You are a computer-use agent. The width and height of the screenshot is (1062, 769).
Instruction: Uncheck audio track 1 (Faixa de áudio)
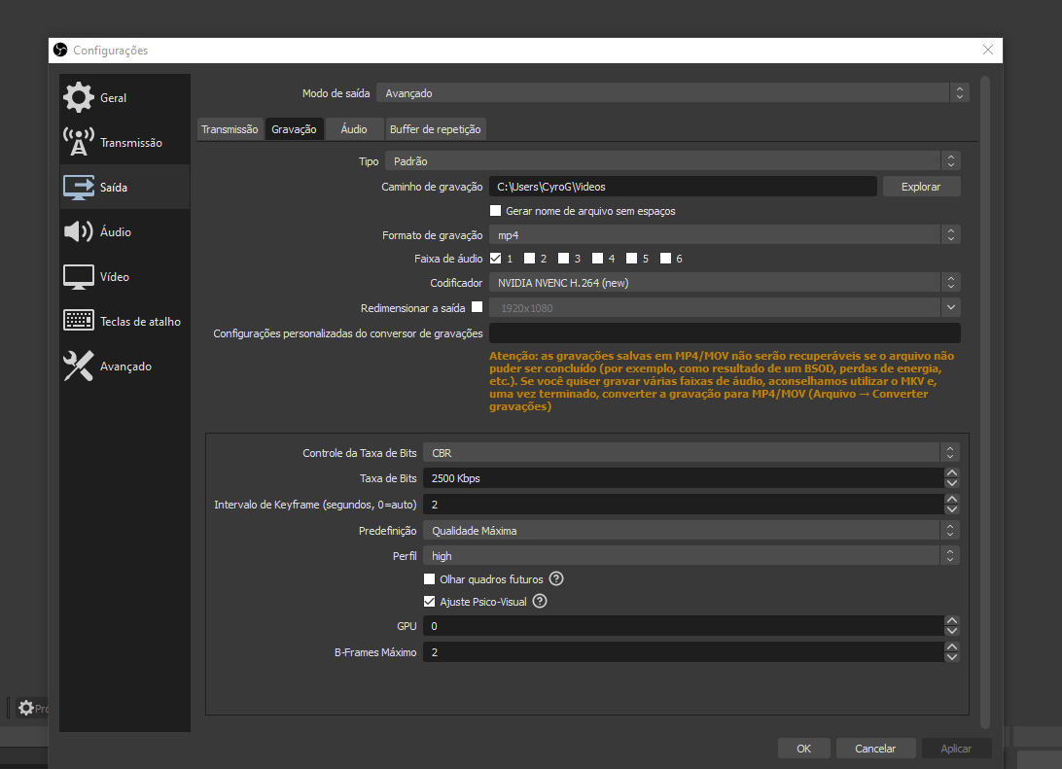496,258
